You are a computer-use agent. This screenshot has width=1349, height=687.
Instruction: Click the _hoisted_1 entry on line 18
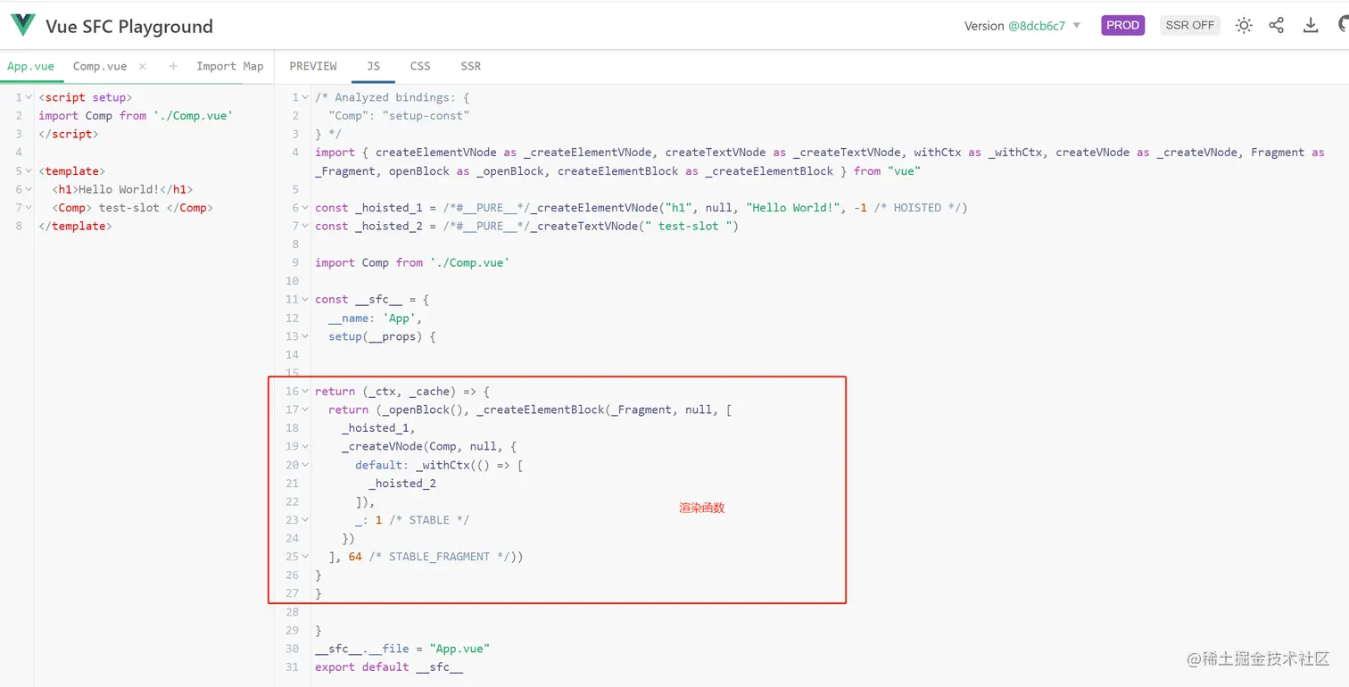click(378, 428)
